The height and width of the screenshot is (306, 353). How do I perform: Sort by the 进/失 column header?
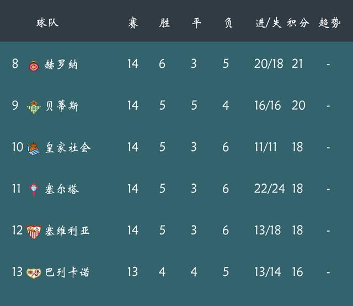[x=269, y=23]
